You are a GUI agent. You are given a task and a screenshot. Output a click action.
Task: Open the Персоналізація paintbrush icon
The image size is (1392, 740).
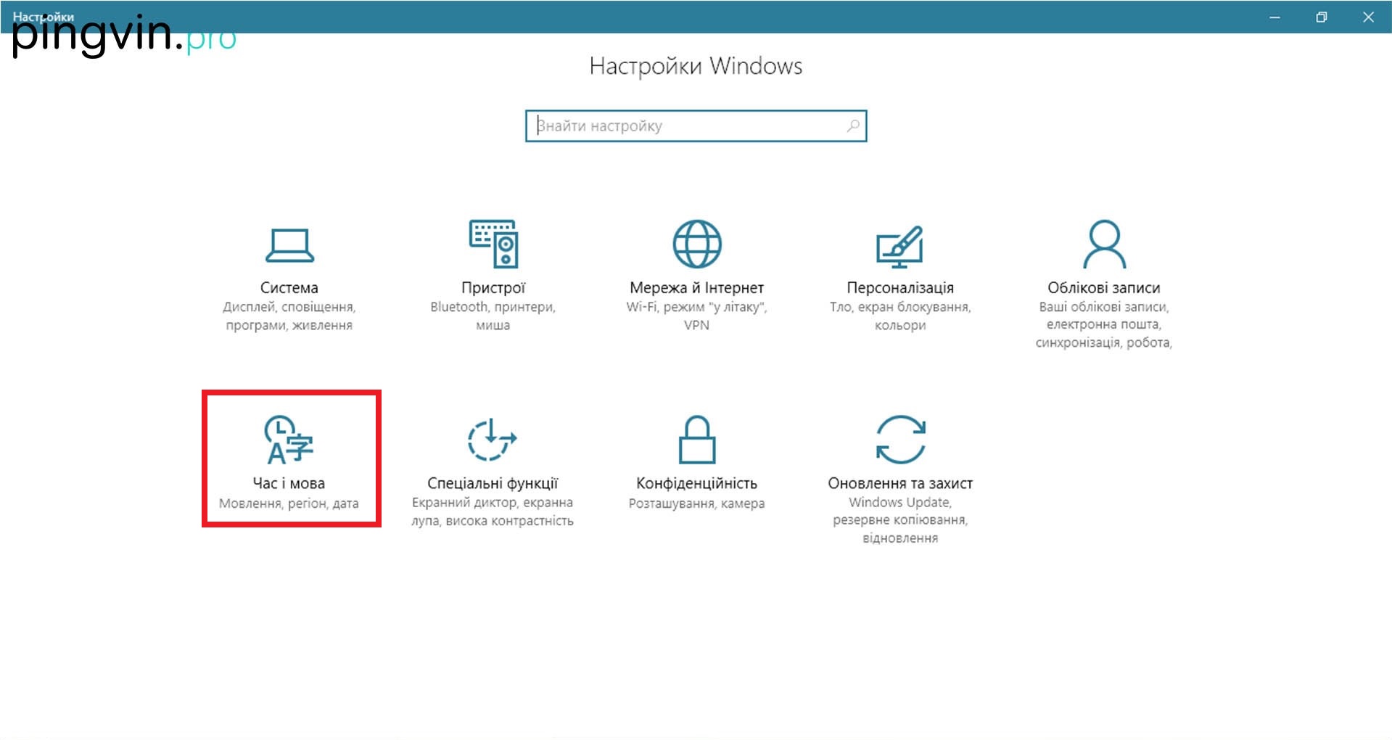[x=899, y=246]
